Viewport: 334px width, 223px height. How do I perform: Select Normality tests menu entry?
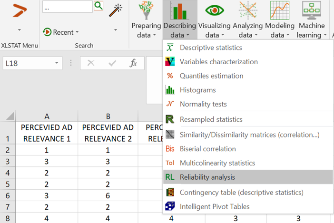click(x=248, y=104)
